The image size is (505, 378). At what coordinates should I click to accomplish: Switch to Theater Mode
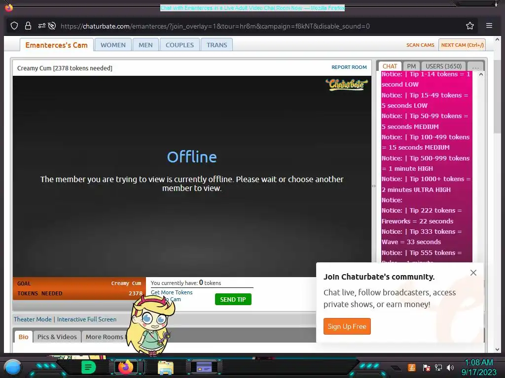[x=33, y=319]
